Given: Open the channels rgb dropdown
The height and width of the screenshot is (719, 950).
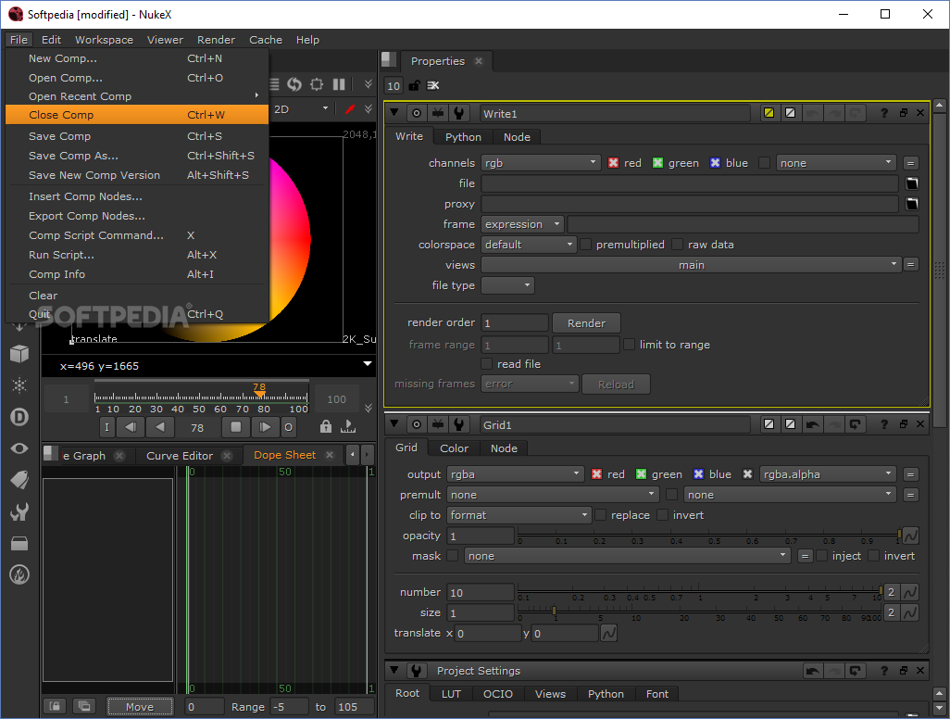Looking at the screenshot, I should point(541,162).
